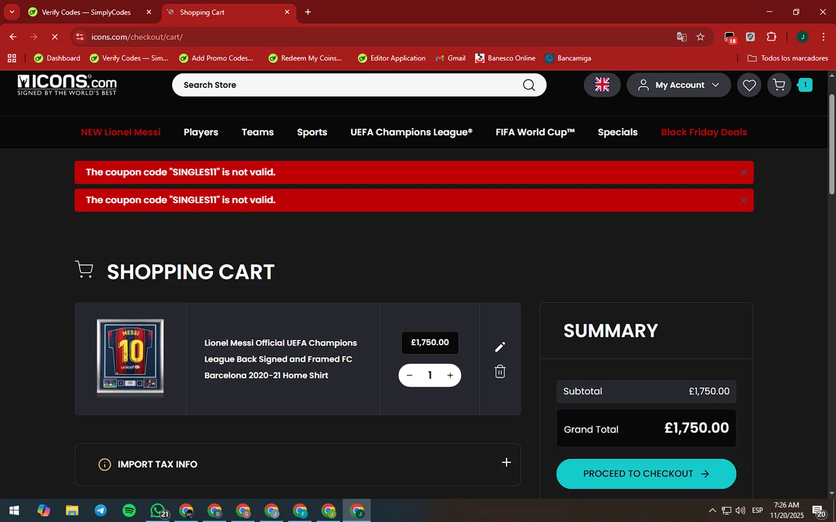Image resolution: width=836 pixels, height=522 pixels.
Task: Open the wishlist heart icon
Action: [x=749, y=85]
